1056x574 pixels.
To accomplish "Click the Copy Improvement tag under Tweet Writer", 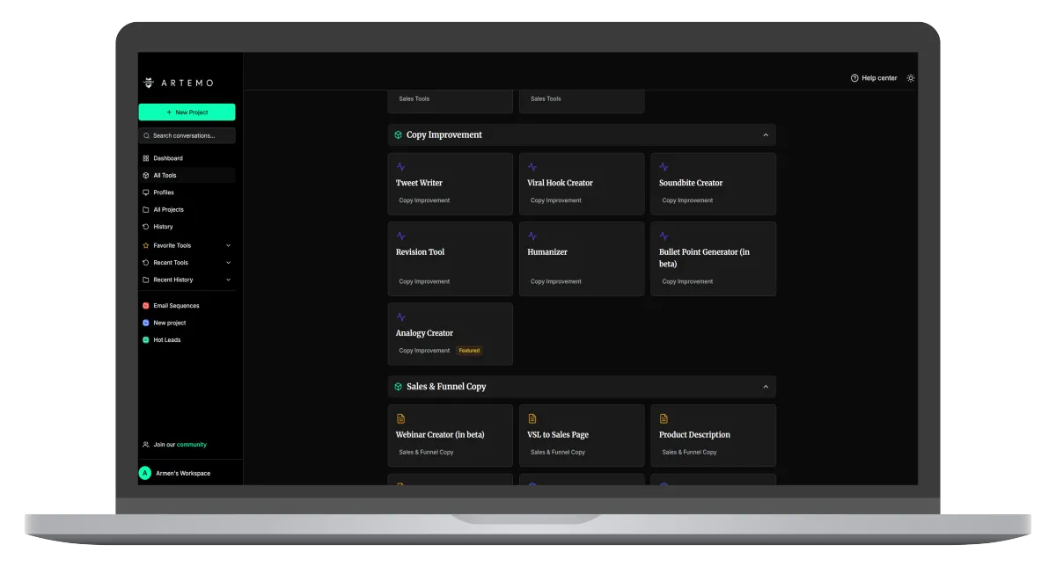I will click(424, 200).
